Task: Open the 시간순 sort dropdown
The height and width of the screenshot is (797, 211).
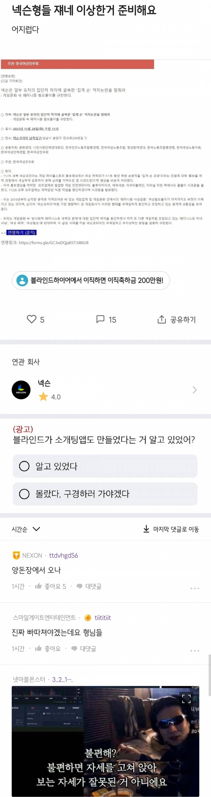Action: pyautogui.click(x=24, y=529)
